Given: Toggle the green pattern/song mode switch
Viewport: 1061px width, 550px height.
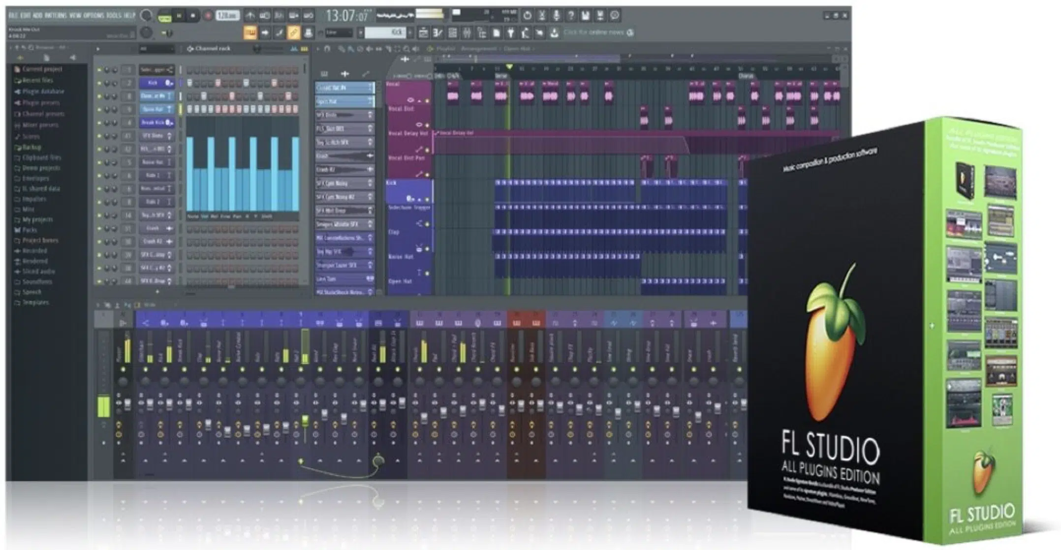Looking at the screenshot, I should tap(164, 17).
